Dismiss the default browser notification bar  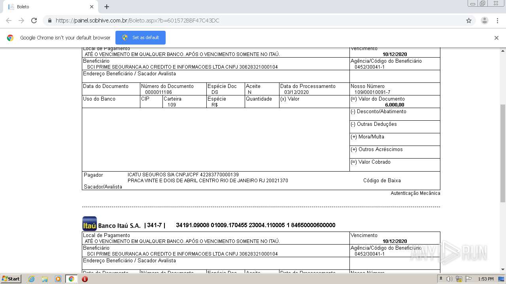(x=497, y=38)
